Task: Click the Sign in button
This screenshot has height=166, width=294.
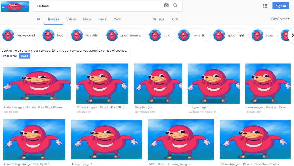Action: click(x=281, y=6)
